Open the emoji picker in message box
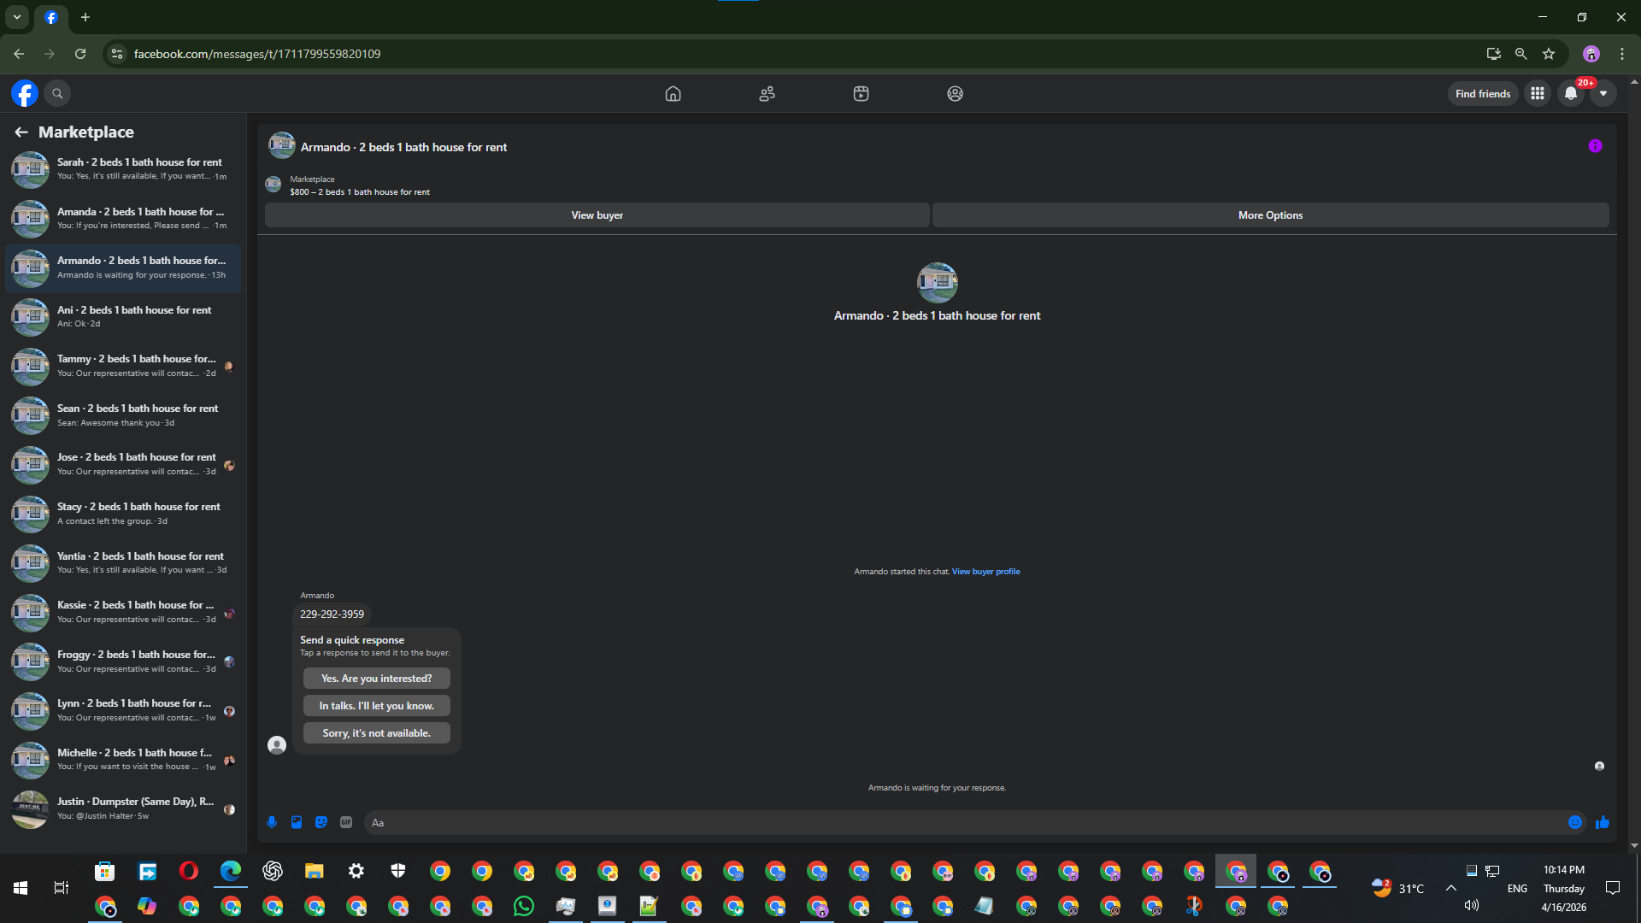This screenshot has width=1641, height=923. (x=1575, y=822)
